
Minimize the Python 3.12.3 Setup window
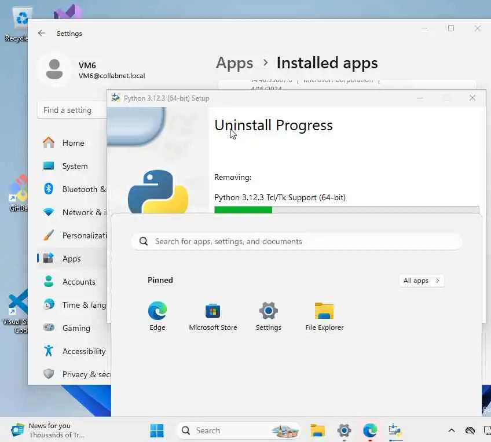tap(420, 98)
